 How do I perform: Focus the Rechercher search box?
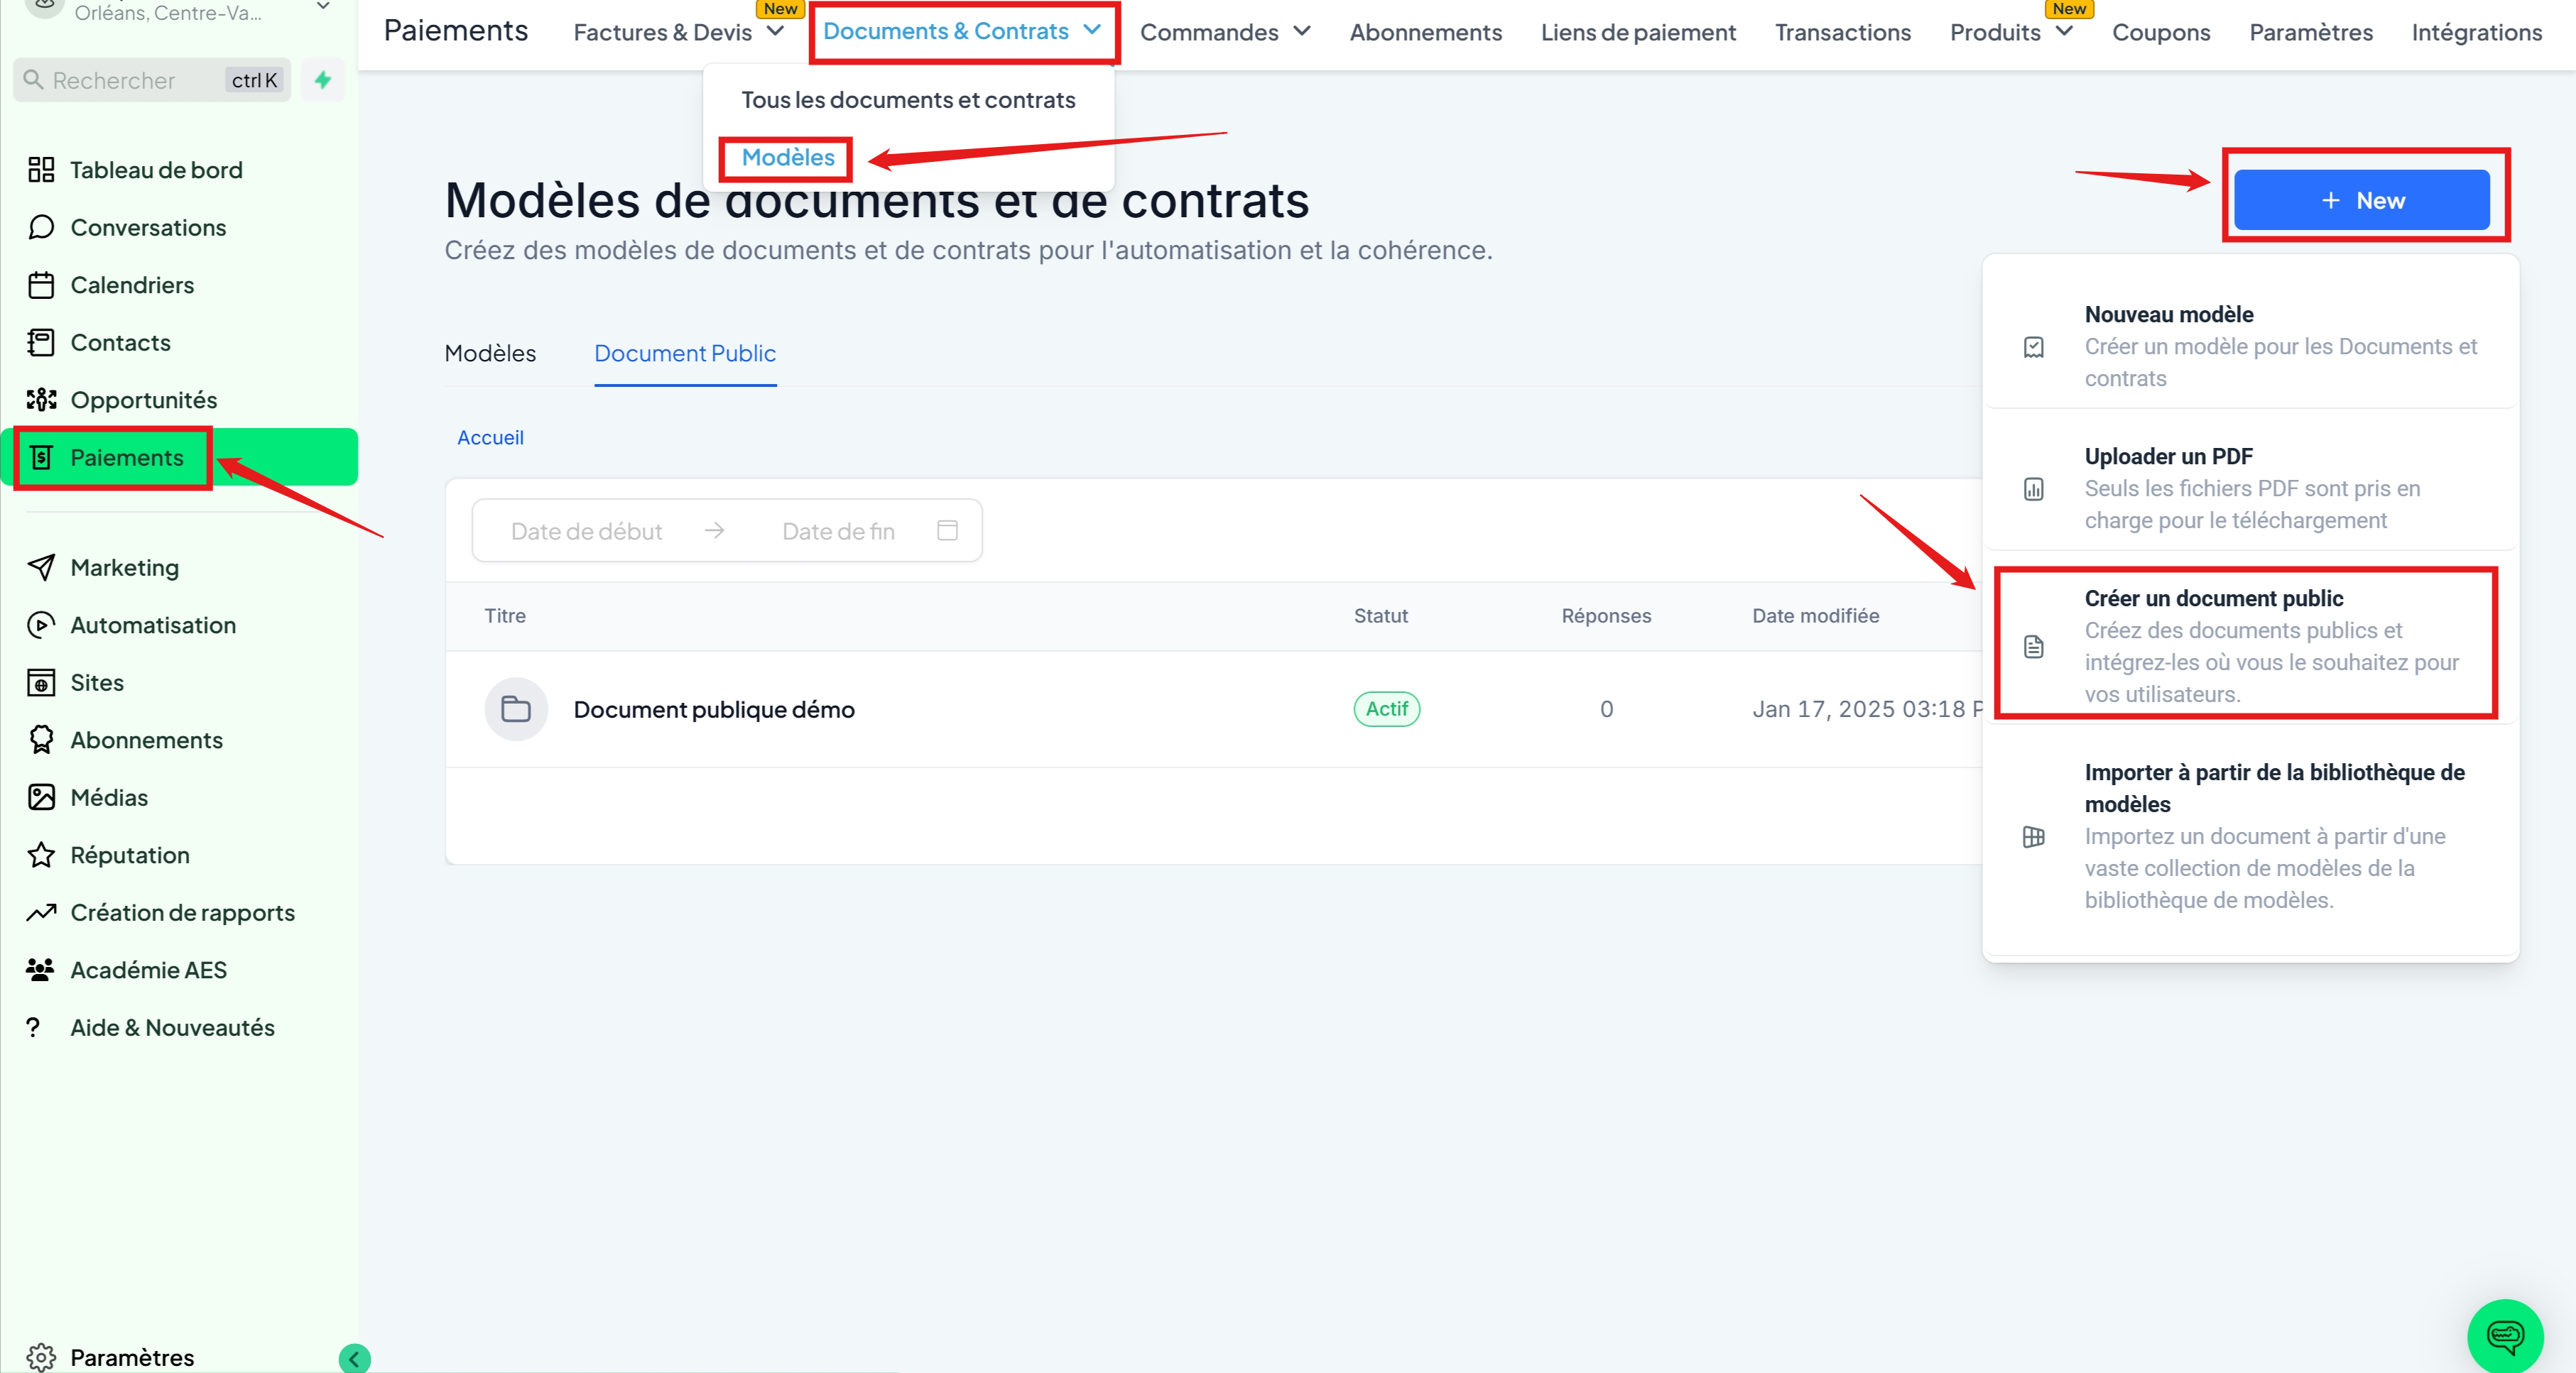coord(152,80)
